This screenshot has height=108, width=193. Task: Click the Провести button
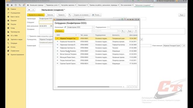point(61,15)
